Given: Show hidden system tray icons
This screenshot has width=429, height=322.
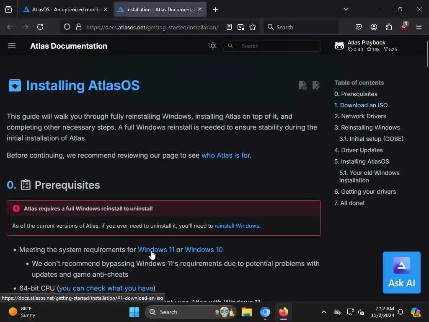Looking at the screenshot, I should 324,312.
